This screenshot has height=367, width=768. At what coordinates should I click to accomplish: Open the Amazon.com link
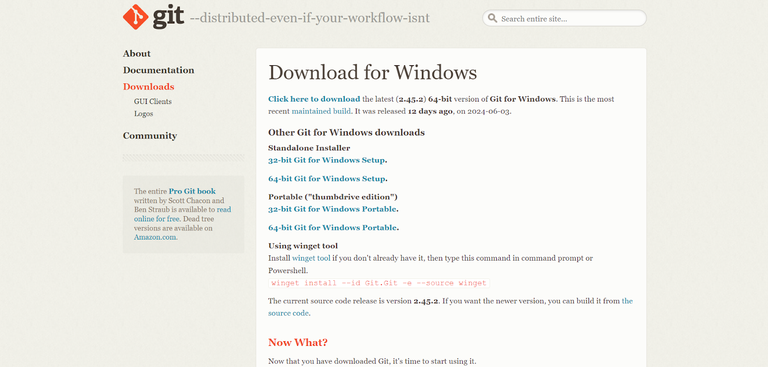pos(156,237)
